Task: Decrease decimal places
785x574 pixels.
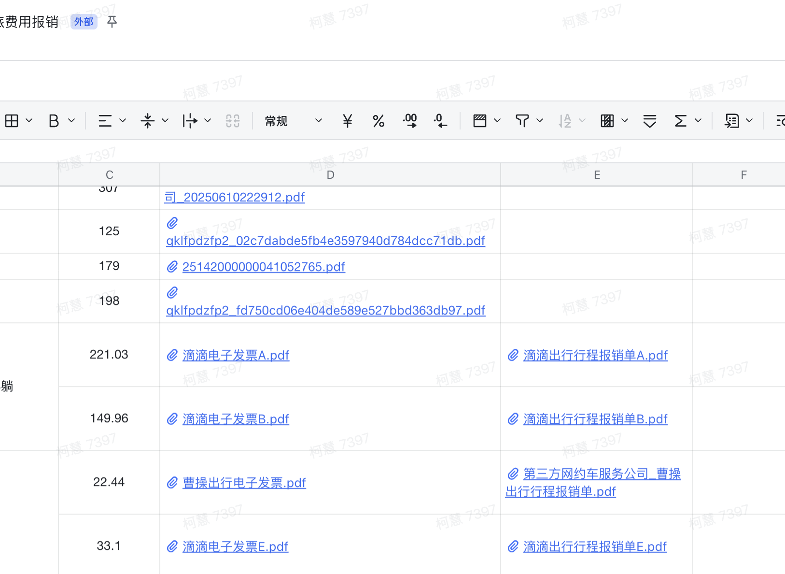Action: tap(440, 121)
